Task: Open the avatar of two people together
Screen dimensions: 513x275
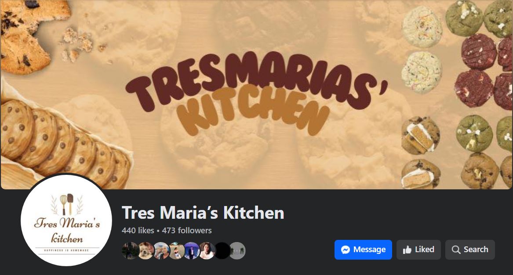Action: coord(161,251)
